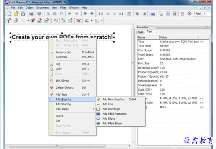216x149 pixels.
Task: Click the Redo arrow icon
Action: click(76, 14)
